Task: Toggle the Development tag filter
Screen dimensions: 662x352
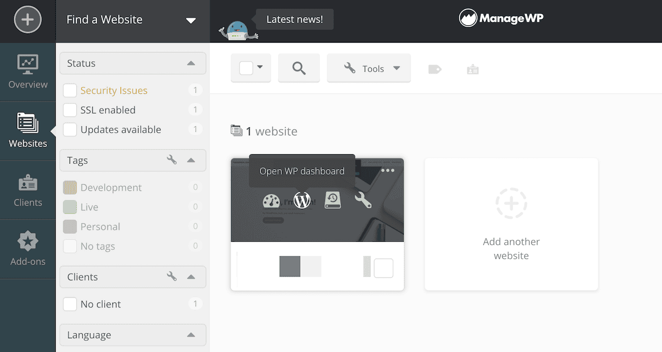Action: (x=70, y=187)
